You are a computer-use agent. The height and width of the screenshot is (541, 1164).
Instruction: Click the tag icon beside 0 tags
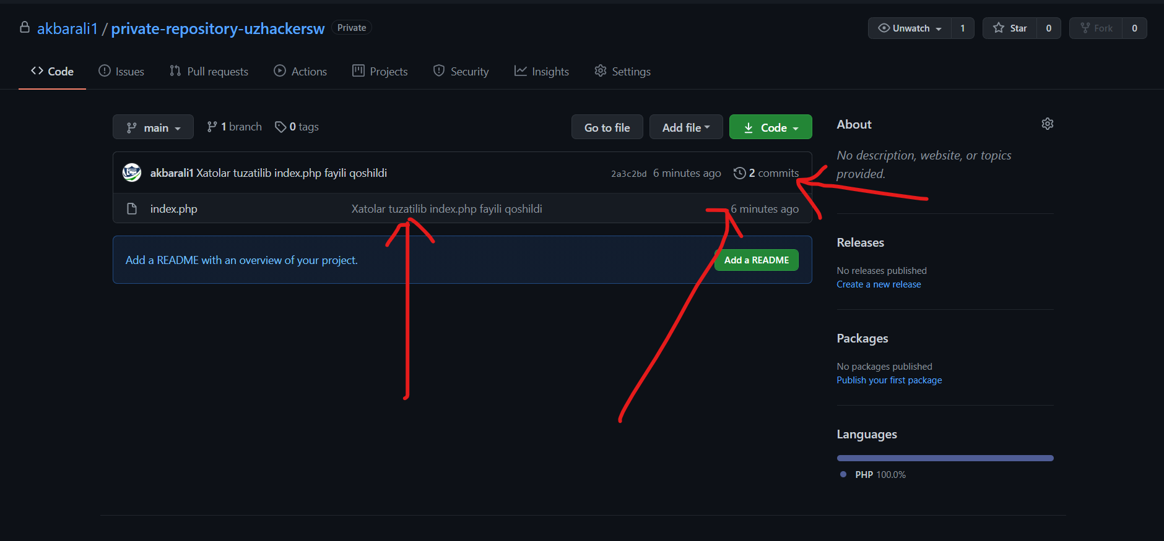tap(280, 127)
